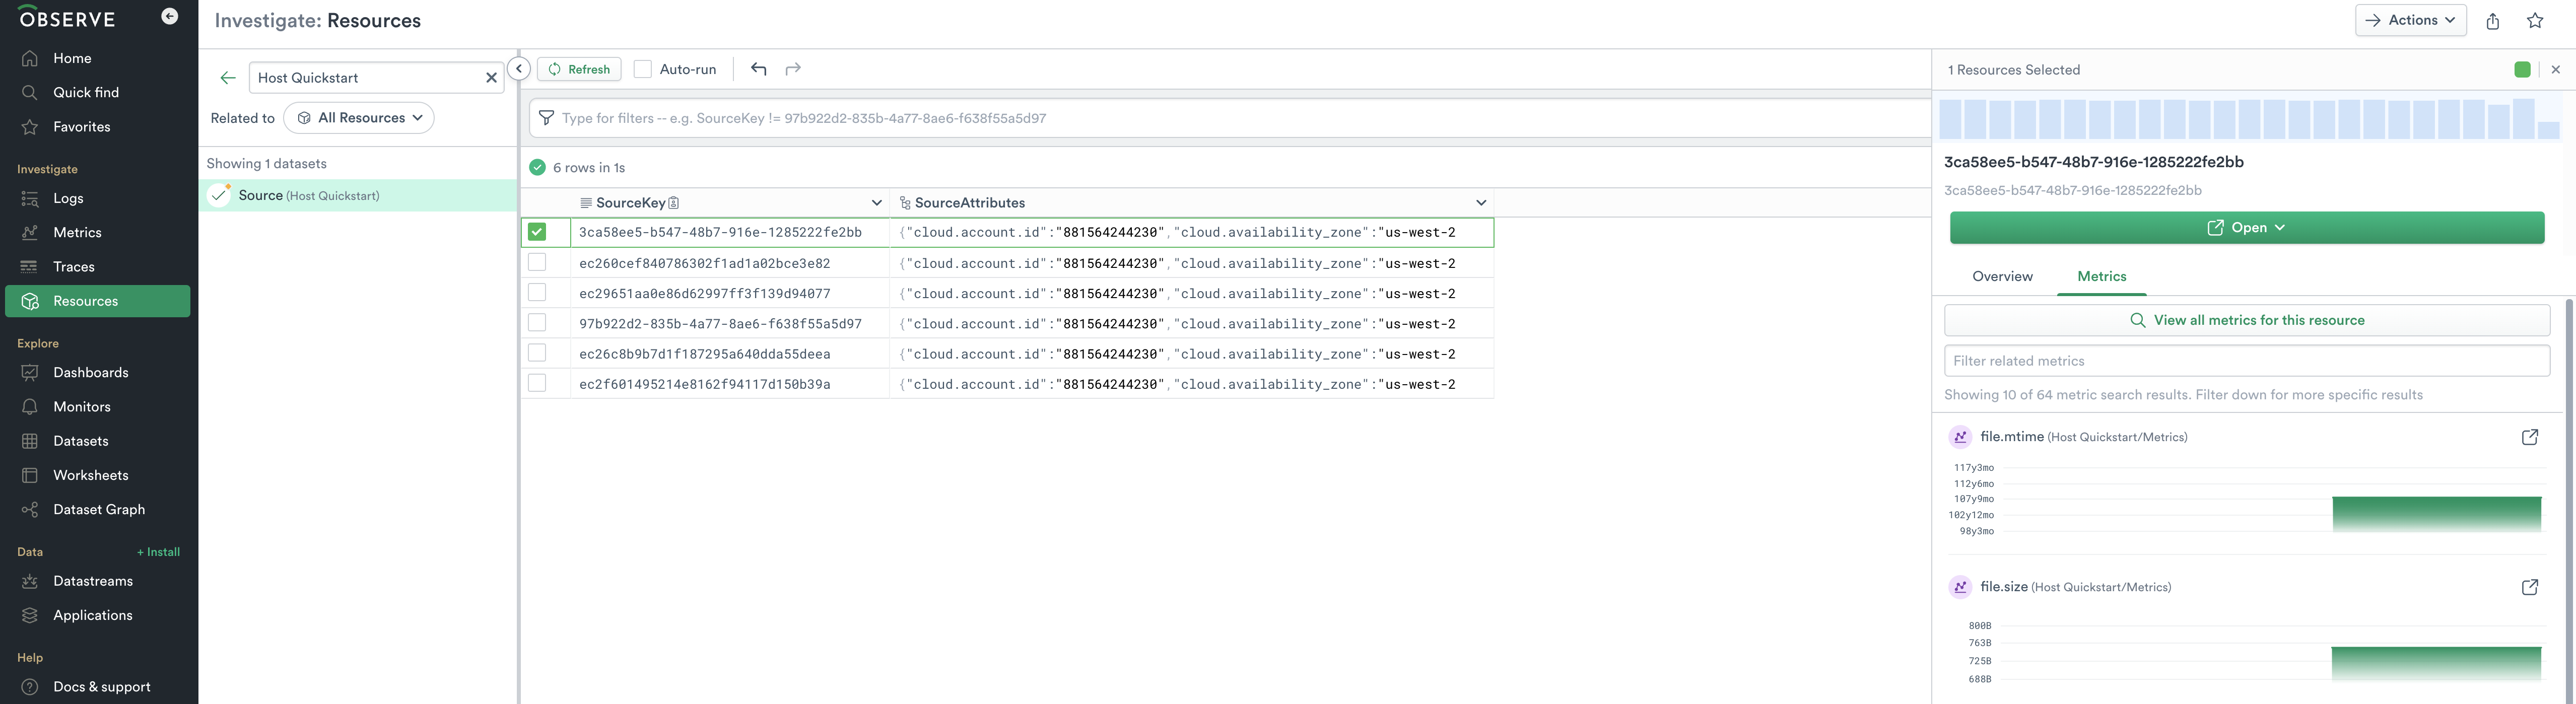Image resolution: width=2576 pixels, height=704 pixels.
Task: Open the file.size metric in a new window
Action: tap(2529, 587)
